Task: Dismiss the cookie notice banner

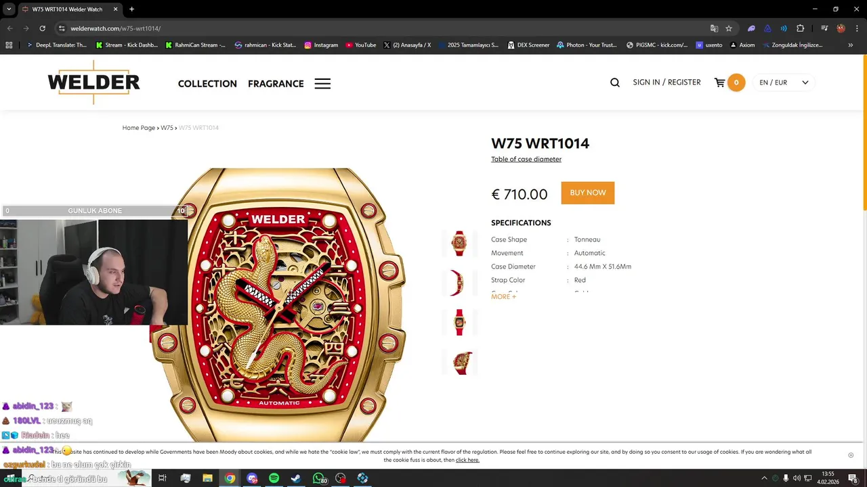Action: [851, 455]
